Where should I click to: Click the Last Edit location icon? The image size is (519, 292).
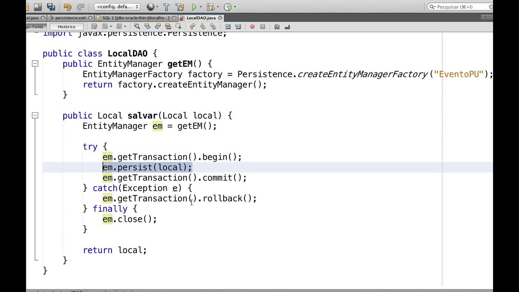tap(94, 27)
